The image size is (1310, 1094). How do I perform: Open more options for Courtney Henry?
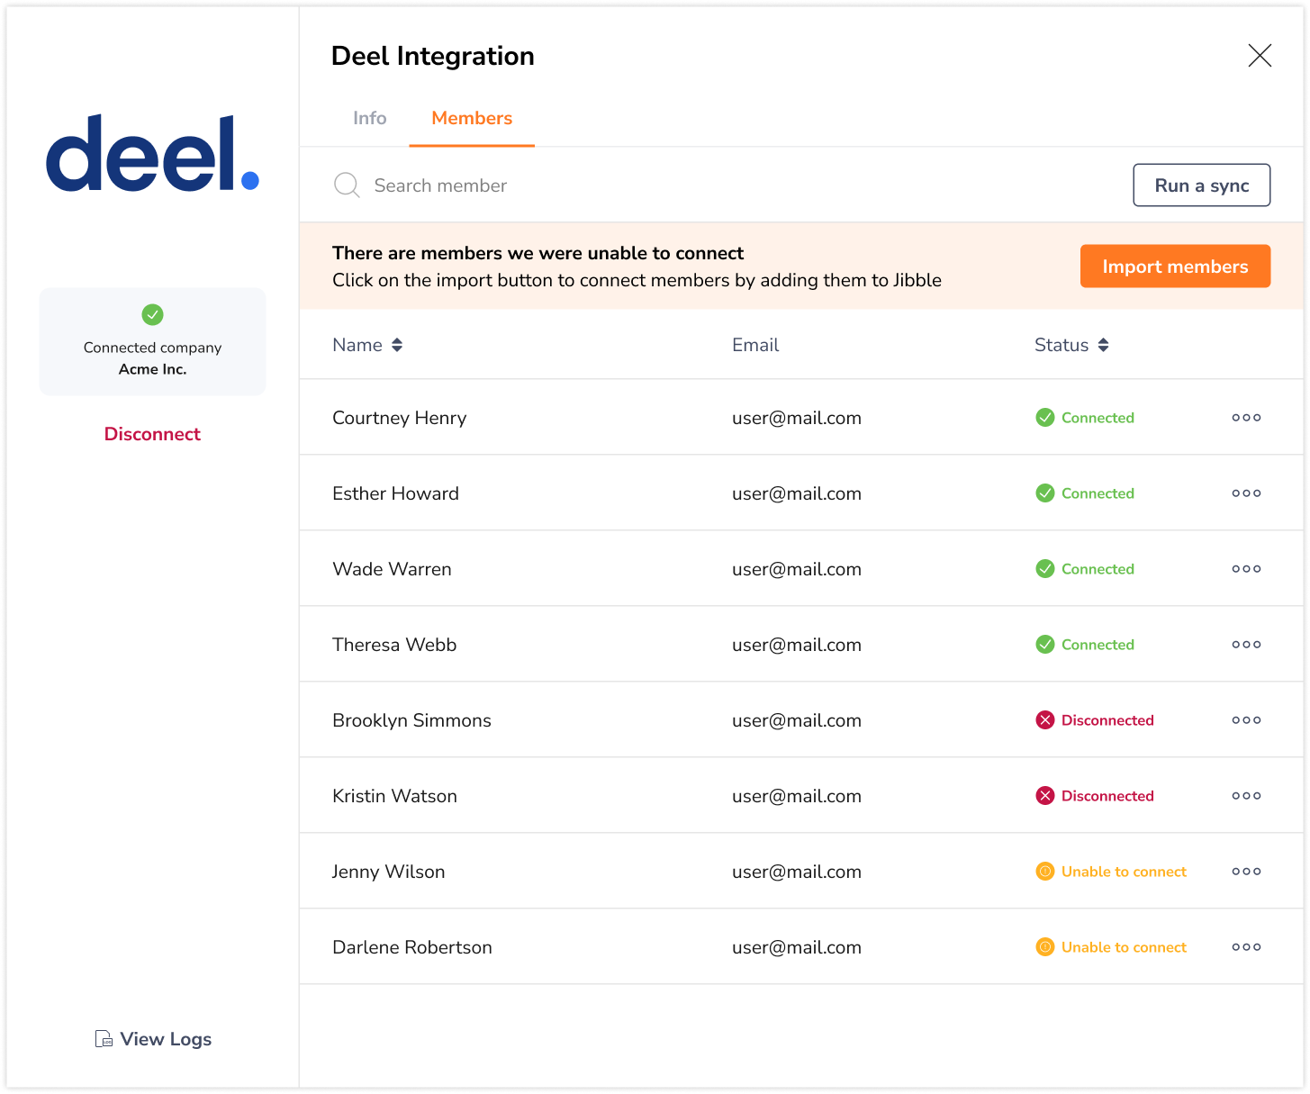1246,418
